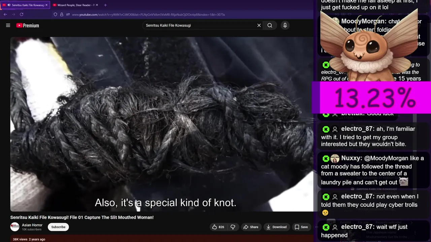This screenshot has height=242, width=431.
Task: Subscribe to Asian Horror channel
Action: (x=58, y=227)
